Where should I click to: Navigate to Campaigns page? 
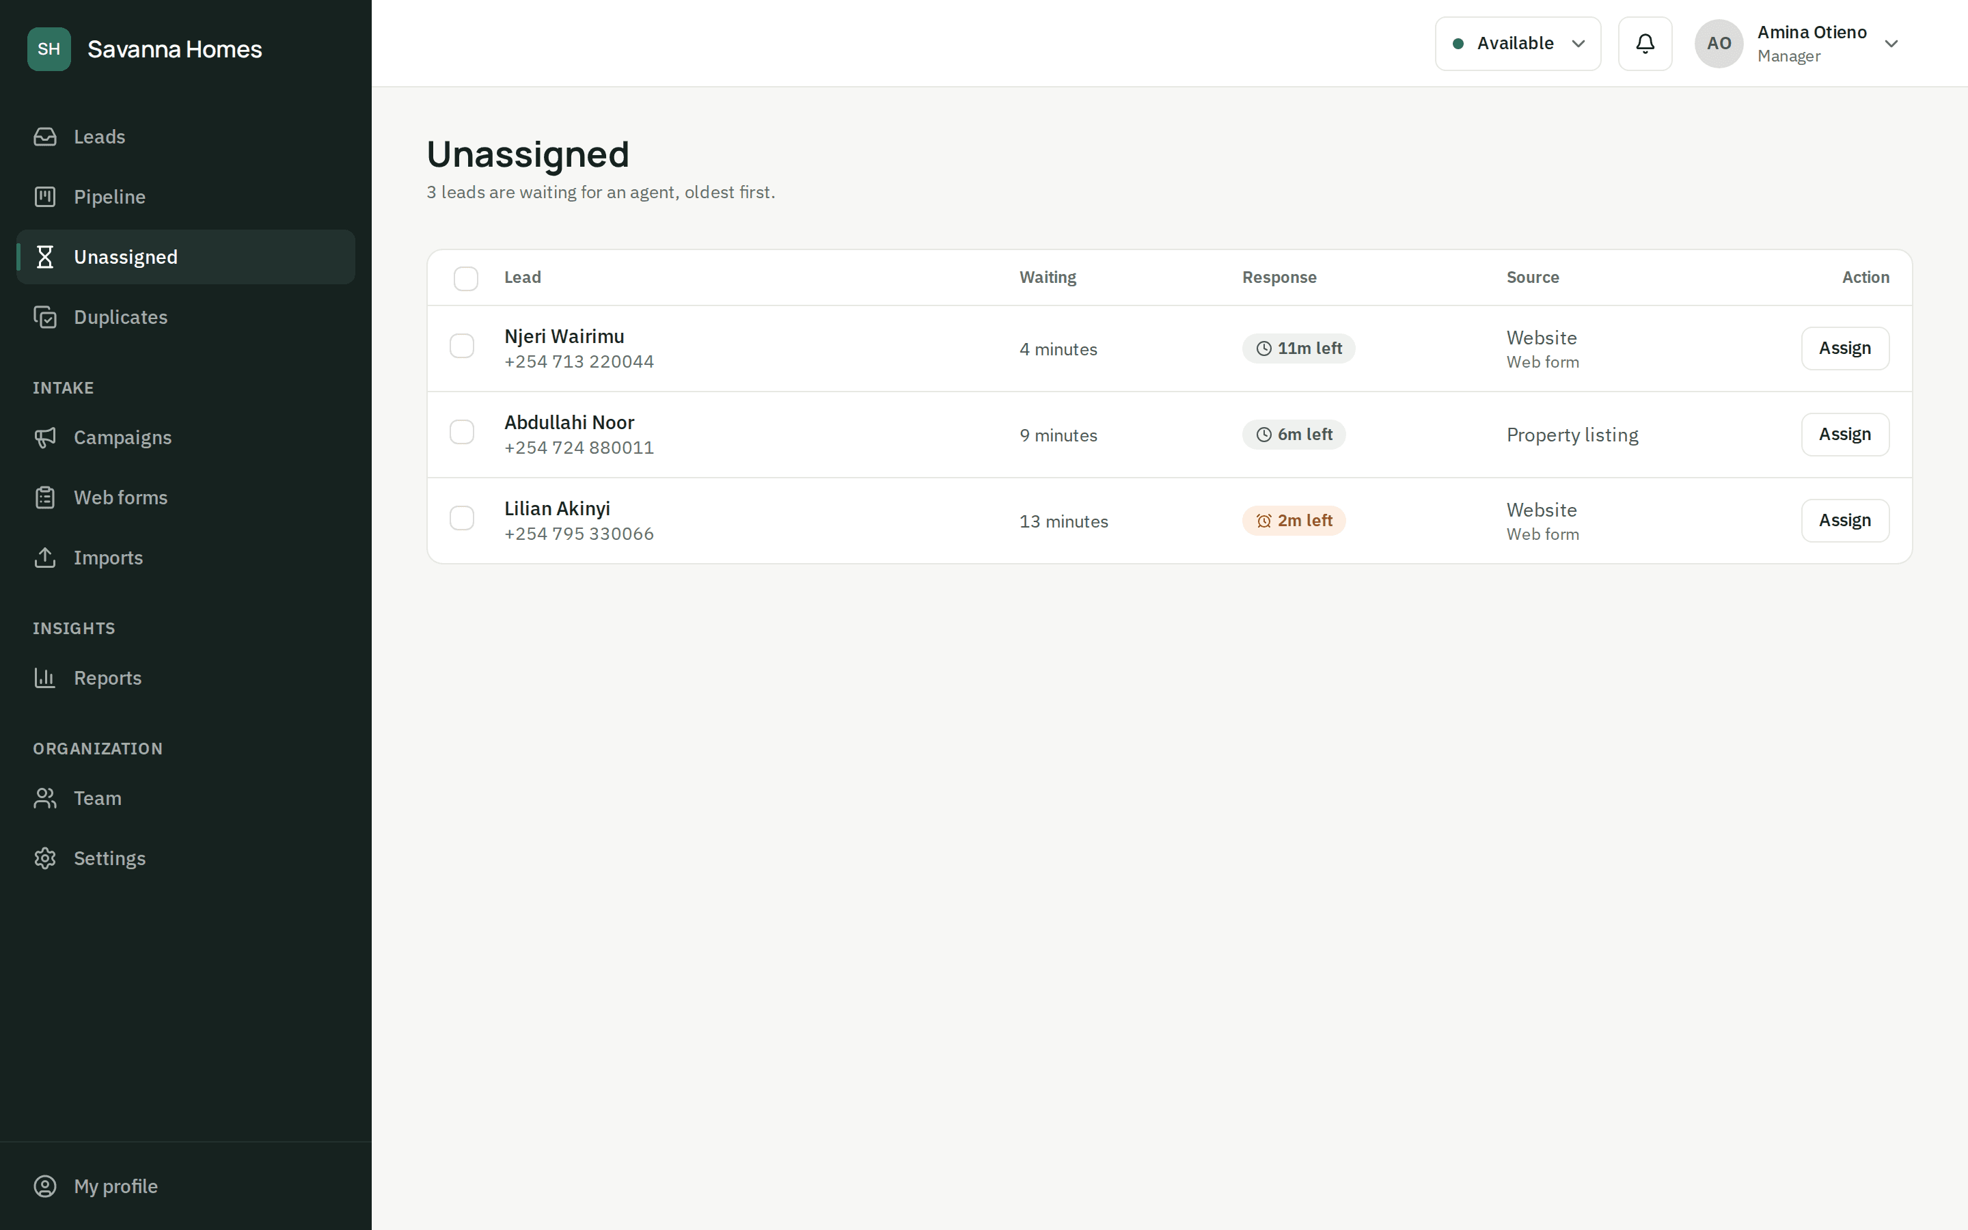185,437
